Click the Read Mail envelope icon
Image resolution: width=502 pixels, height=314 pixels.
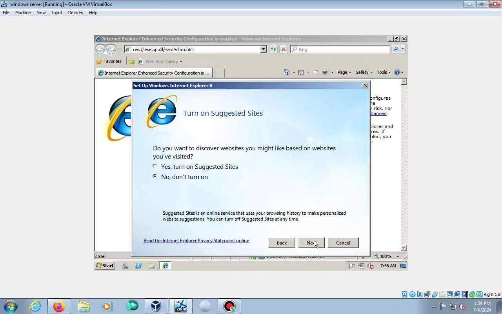click(316, 72)
